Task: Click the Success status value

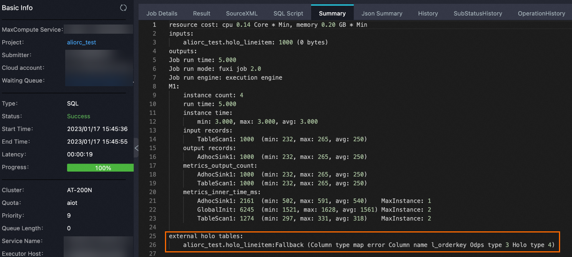Action: 79,116
